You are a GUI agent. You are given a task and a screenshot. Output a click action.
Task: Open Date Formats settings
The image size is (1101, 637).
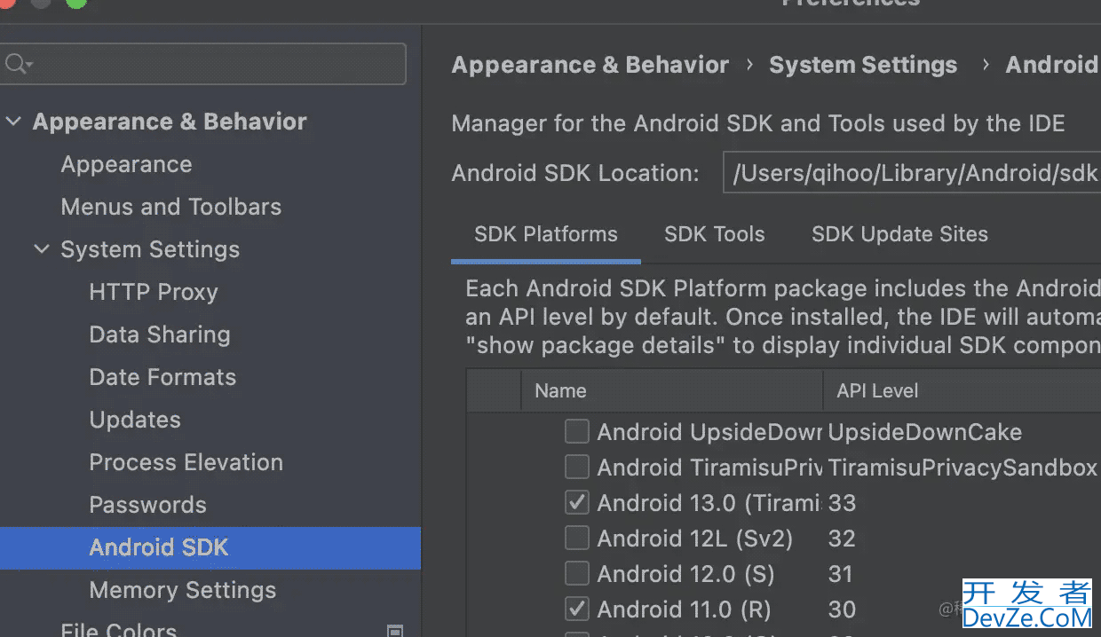[x=162, y=377]
